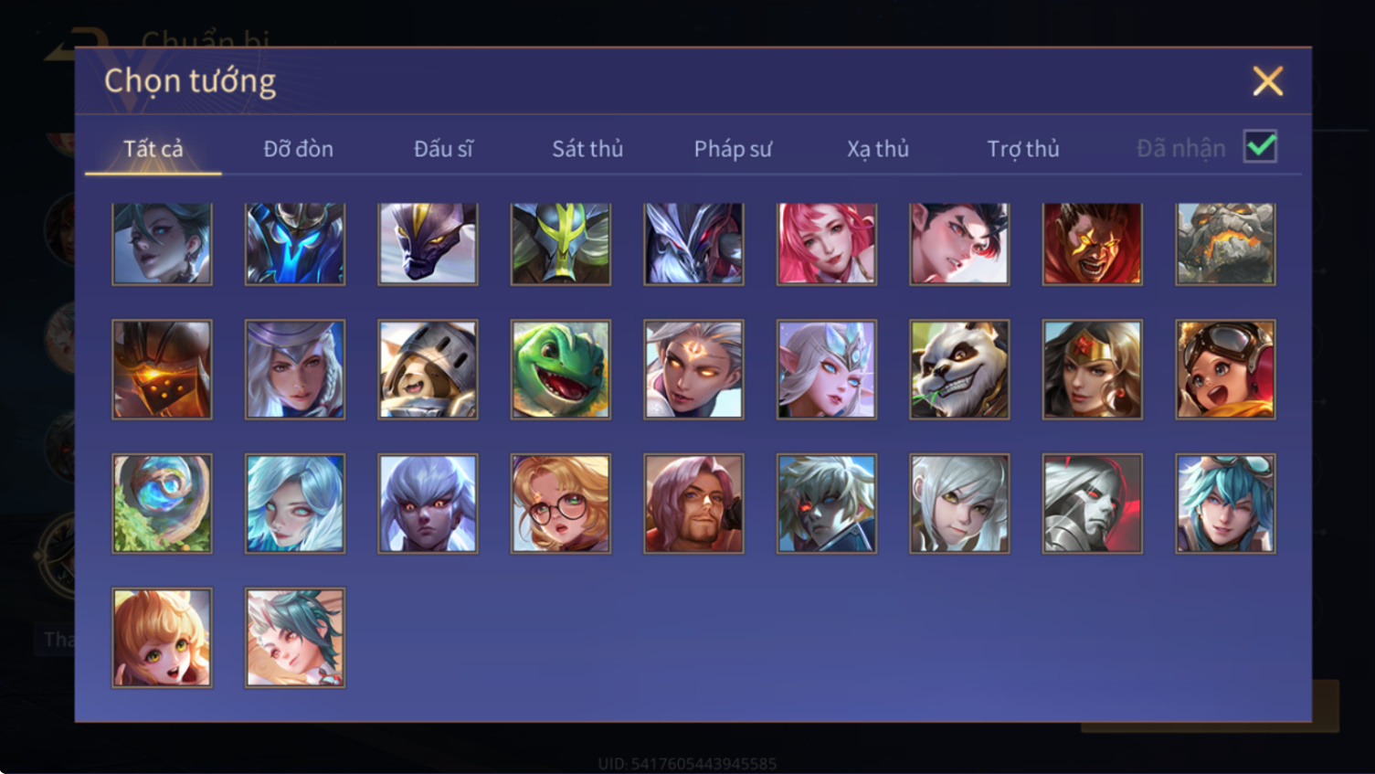Switch to the Xạ thủ tab
Image resolution: width=1375 pixels, height=774 pixels.
pos(878,148)
